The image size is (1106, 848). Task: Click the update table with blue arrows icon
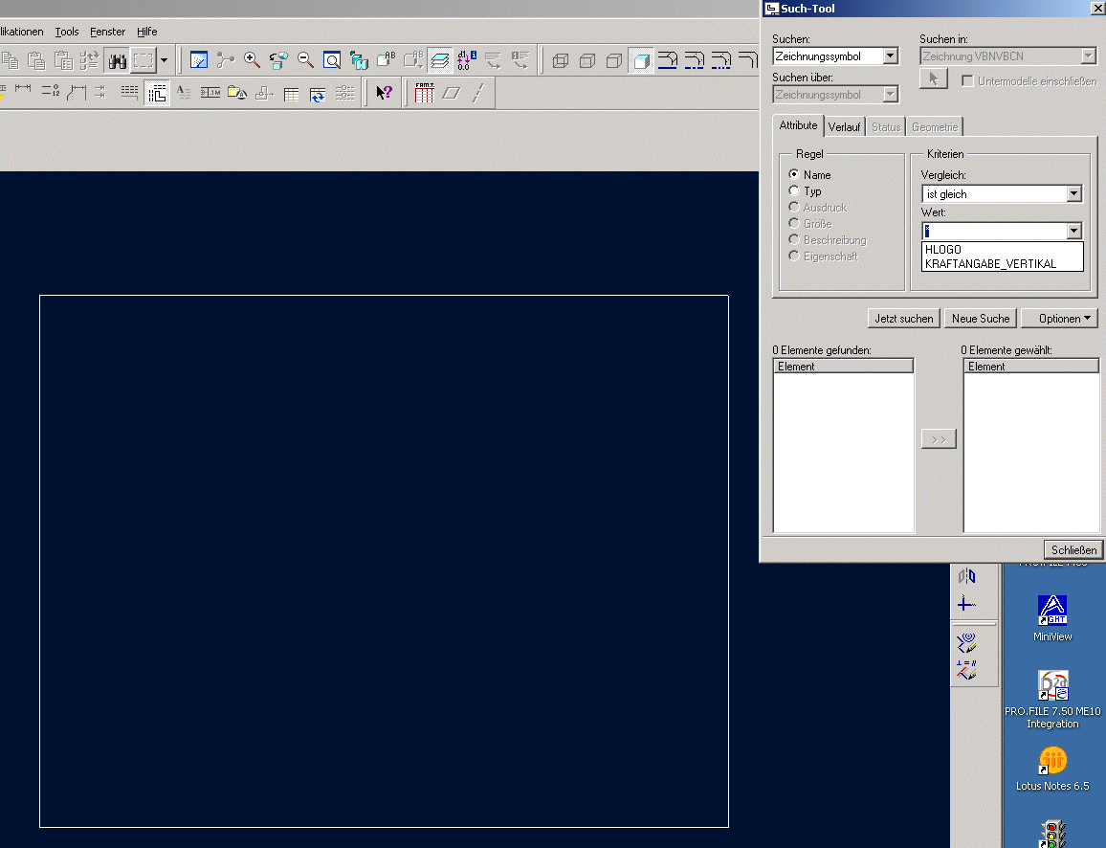(x=318, y=93)
